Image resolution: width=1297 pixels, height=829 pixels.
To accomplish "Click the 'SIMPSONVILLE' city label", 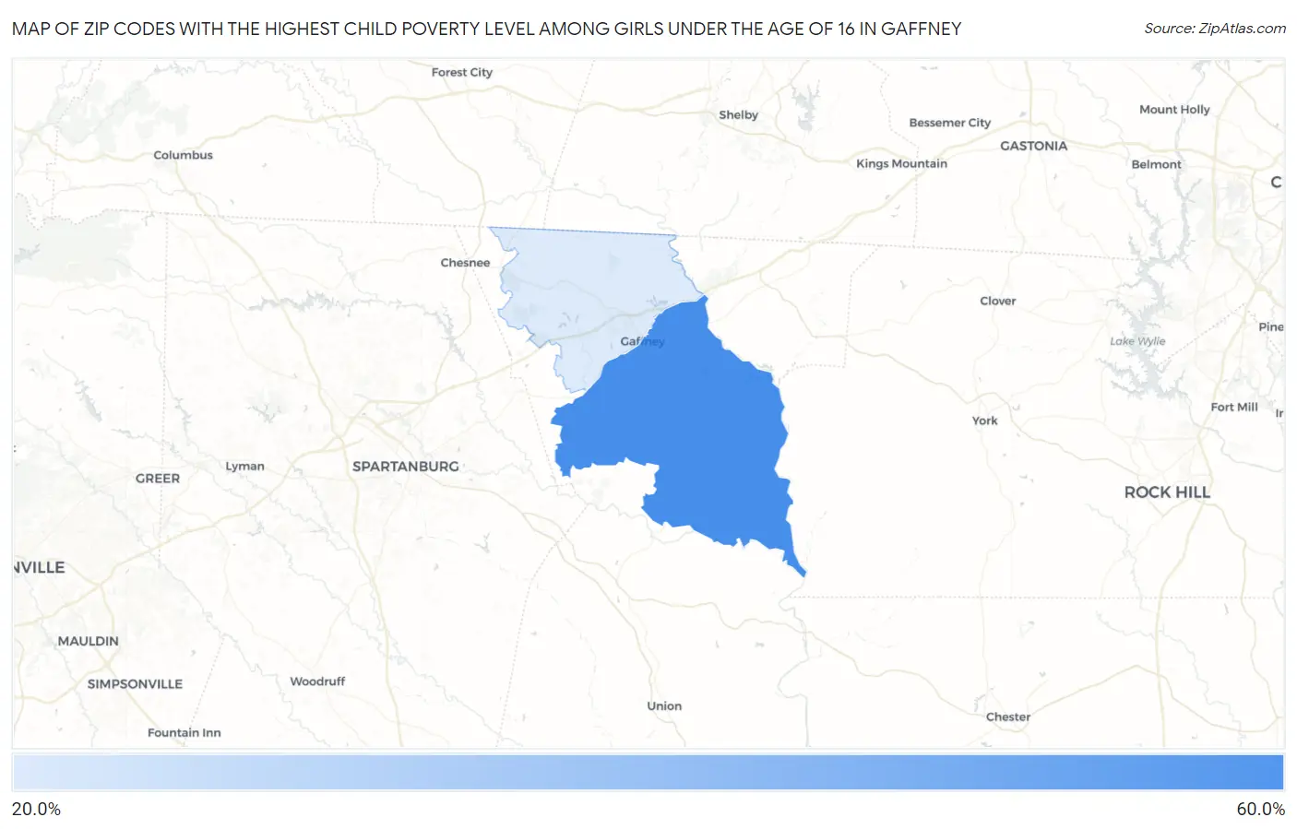I will click(135, 684).
